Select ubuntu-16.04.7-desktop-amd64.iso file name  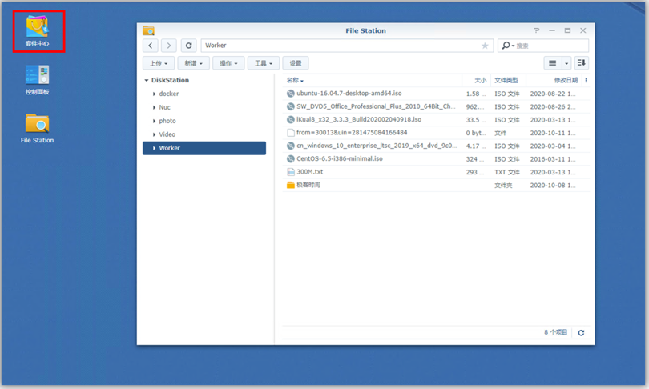coord(349,94)
